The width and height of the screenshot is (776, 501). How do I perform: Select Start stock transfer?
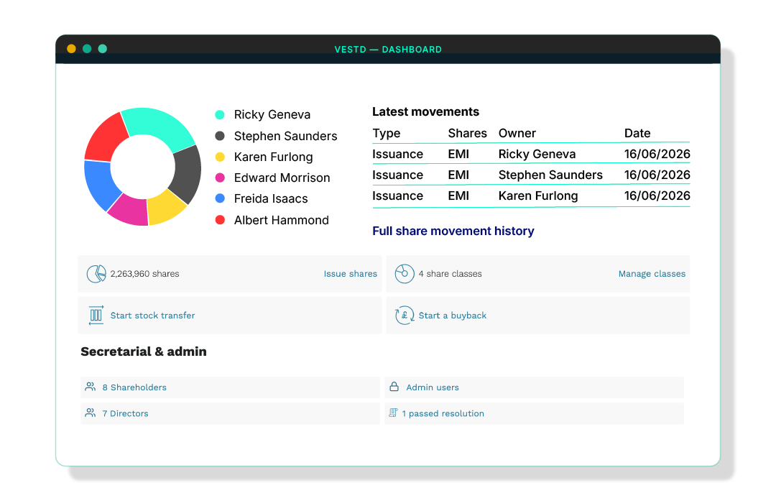[x=152, y=316]
